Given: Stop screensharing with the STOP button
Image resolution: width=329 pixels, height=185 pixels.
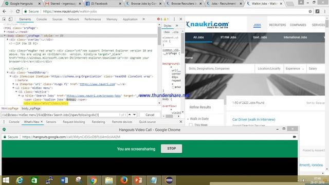Looking at the screenshot, I should tap(171, 149).
